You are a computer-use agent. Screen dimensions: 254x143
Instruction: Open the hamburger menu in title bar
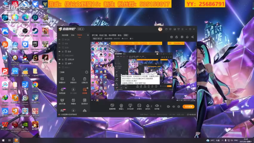click(x=182, y=29)
